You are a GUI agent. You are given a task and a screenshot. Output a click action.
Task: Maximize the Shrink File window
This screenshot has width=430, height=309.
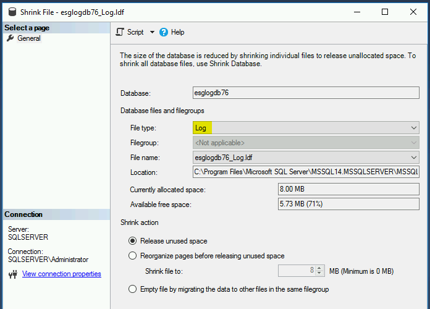pyautogui.click(x=385, y=12)
